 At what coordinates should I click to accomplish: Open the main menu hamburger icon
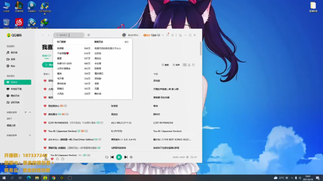tap(173, 35)
